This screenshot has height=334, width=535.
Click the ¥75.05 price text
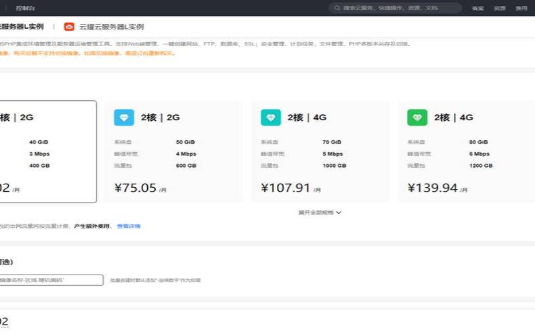(x=135, y=188)
